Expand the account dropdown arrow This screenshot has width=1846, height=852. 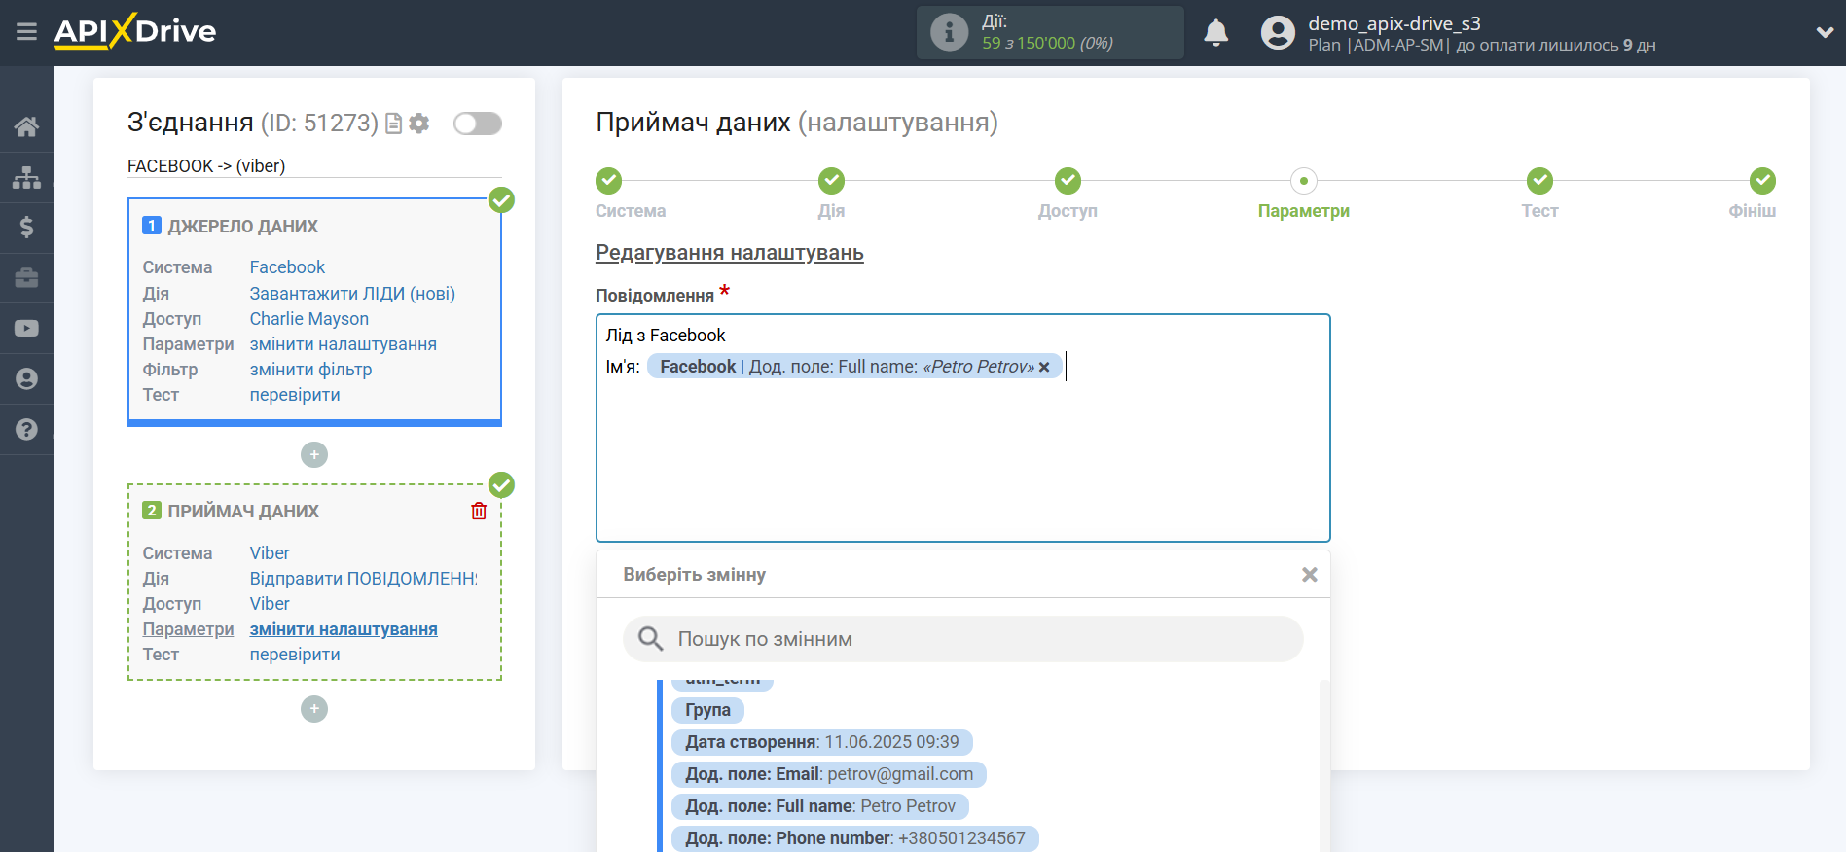click(1825, 32)
